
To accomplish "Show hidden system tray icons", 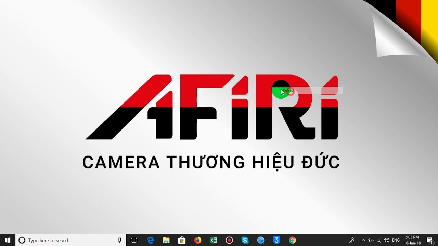I will click(x=363, y=240).
